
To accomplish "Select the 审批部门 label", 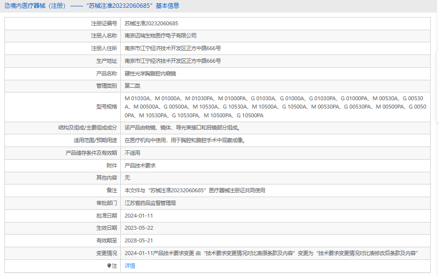I will (x=107, y=203).
